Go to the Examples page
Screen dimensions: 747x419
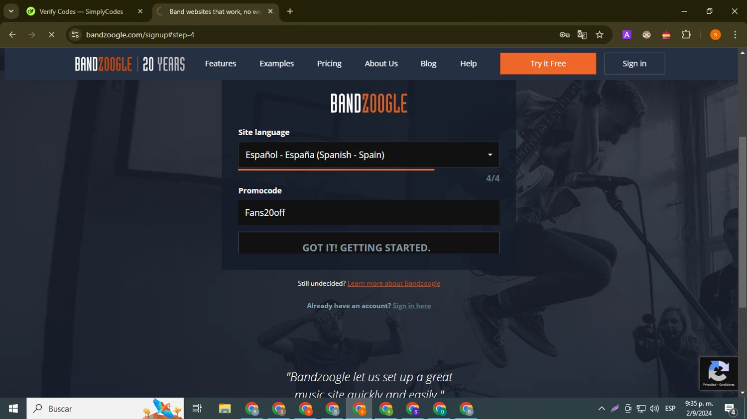pos(276,64)
